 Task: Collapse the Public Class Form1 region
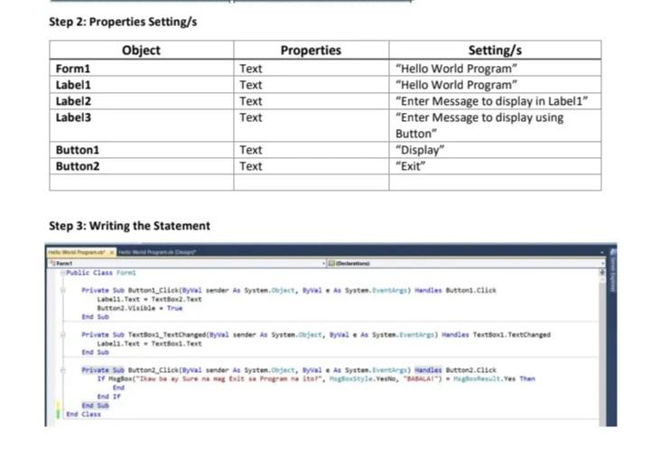tap(62, 273)
